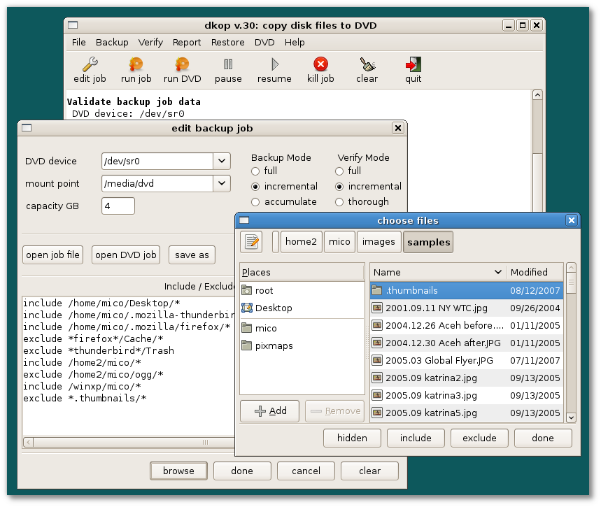
Task: Select file 2005.09 katrina3.jpg
Action: pyautogui.click(x=467, y=396)
